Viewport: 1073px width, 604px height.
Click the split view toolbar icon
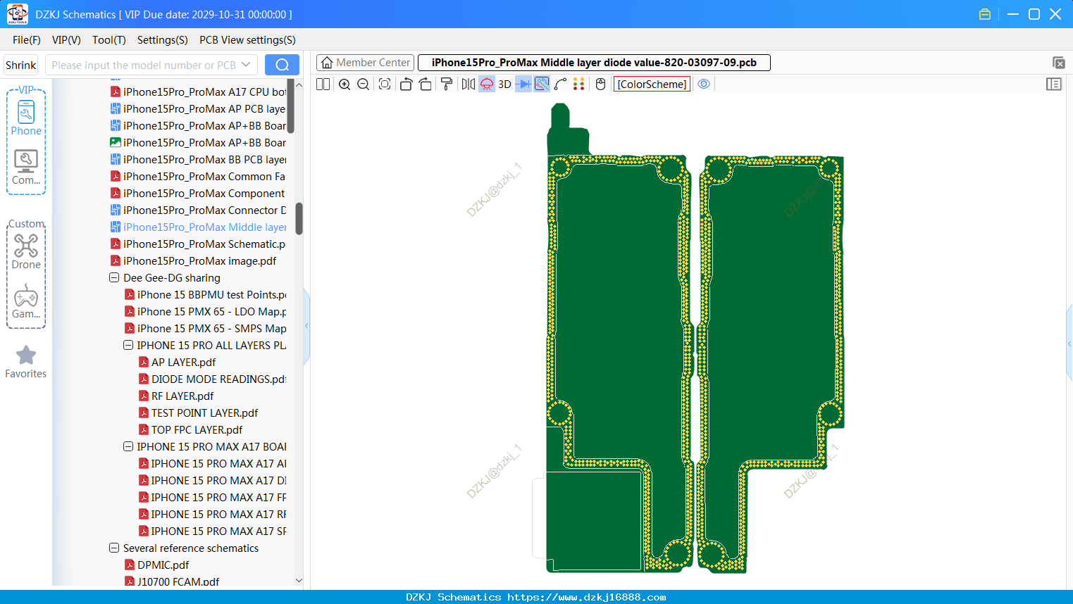pyautogui.click(x=323, y=84)
